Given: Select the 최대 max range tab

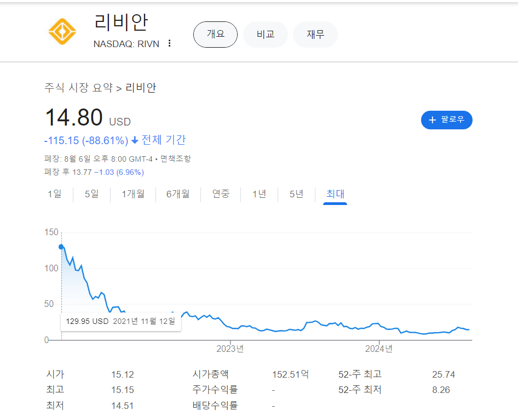Looking at the screenshot, I should tap(335, 194).
